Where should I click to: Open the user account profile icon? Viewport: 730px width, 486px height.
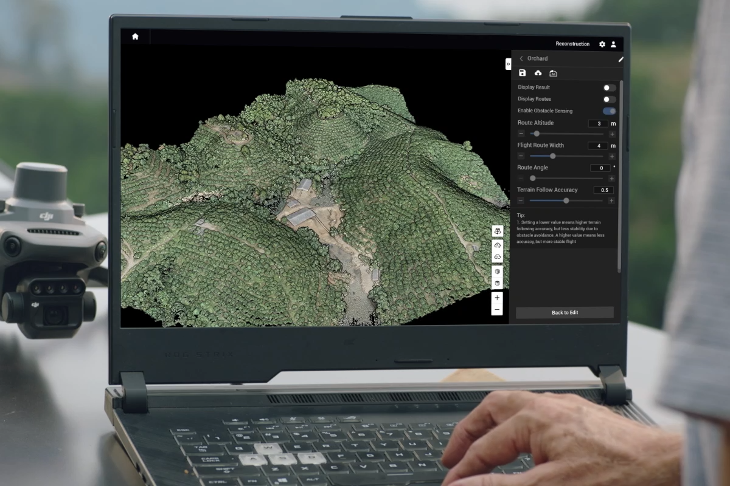pyautogui.click(x=613, y=44)
